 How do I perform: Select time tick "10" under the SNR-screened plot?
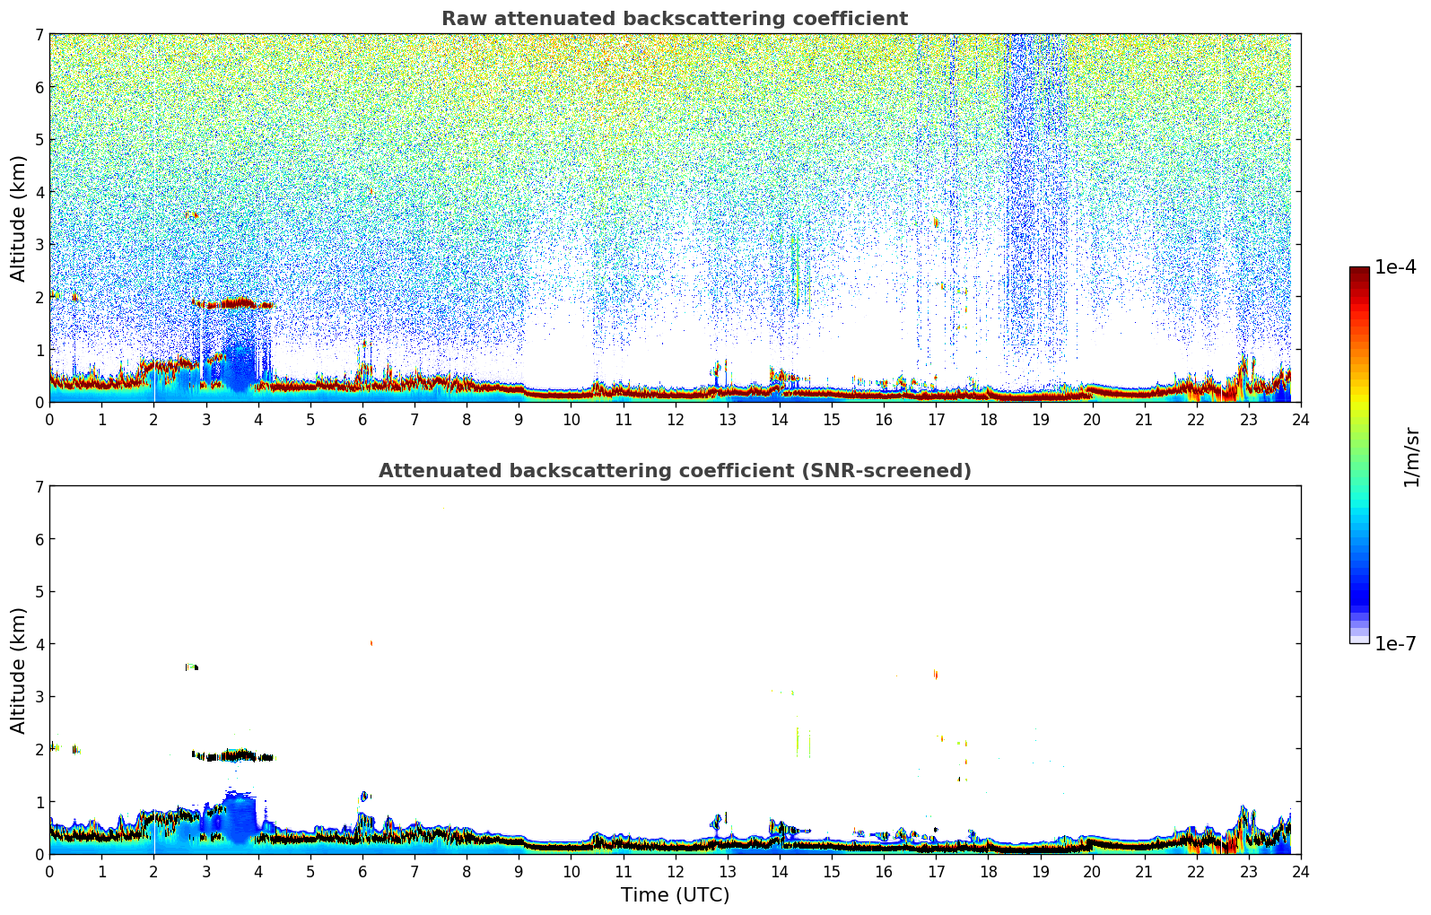click(x=571, y=871)
